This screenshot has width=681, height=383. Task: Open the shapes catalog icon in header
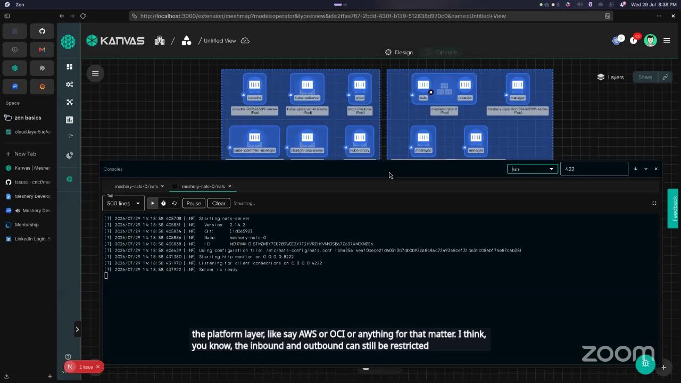pos(186,40)
